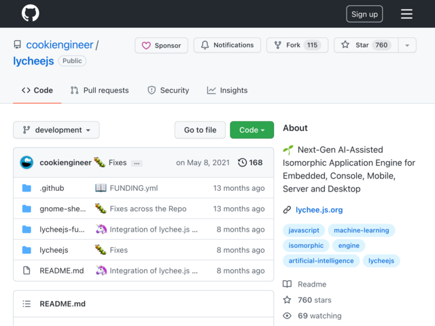Click the Go to file button
This screenshot has width=435, height=326.
pyautogui.click(x=200, y=130)
